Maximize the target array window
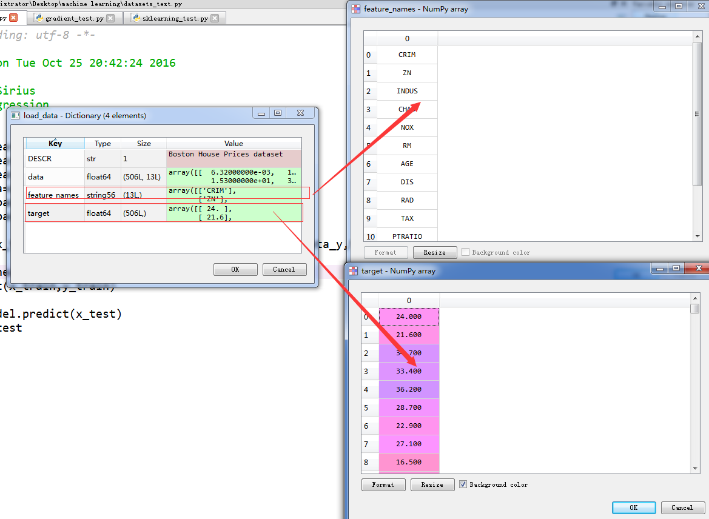Screen dimensions: 709x519 [676, 268]
